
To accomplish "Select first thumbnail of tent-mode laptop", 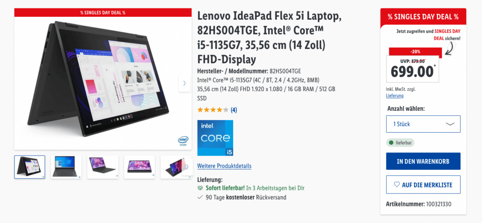I will coord(29,167).
